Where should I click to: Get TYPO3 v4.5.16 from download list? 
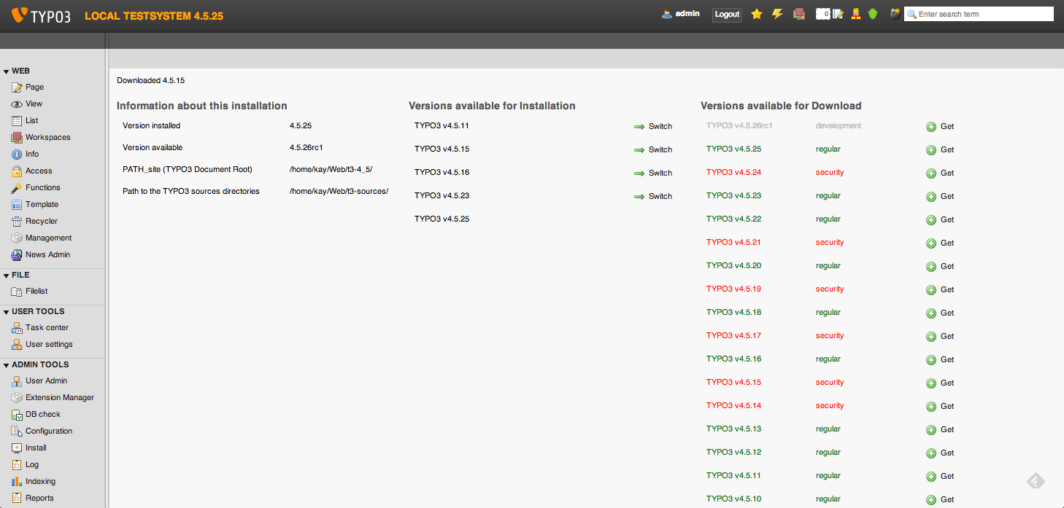pyautogui.click(x=940, y=360)
